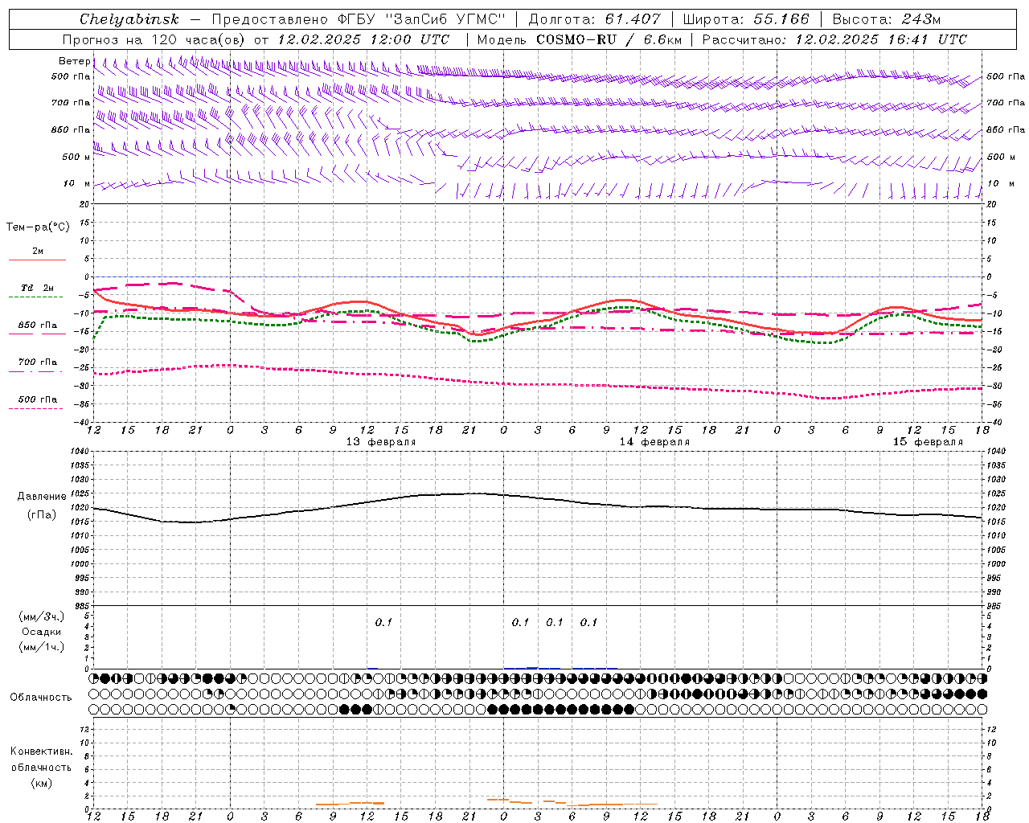Viewport: 1029px width, 823px height.
Task: Click the 'Прогноз на 120 часа(ов)' text
Action: pyautogui.click(x=154, y=39)
